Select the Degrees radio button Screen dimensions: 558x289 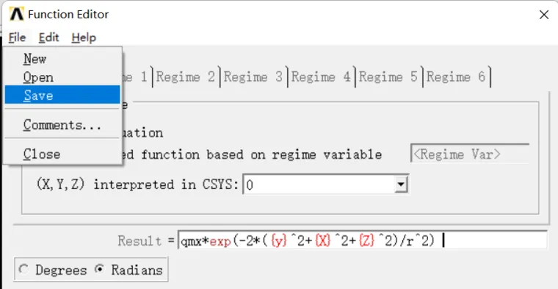[24, 270]
